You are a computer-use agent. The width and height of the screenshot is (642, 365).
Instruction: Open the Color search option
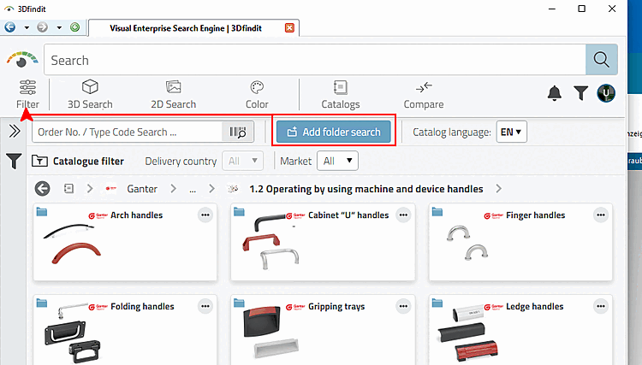click(x=257, y=94)
